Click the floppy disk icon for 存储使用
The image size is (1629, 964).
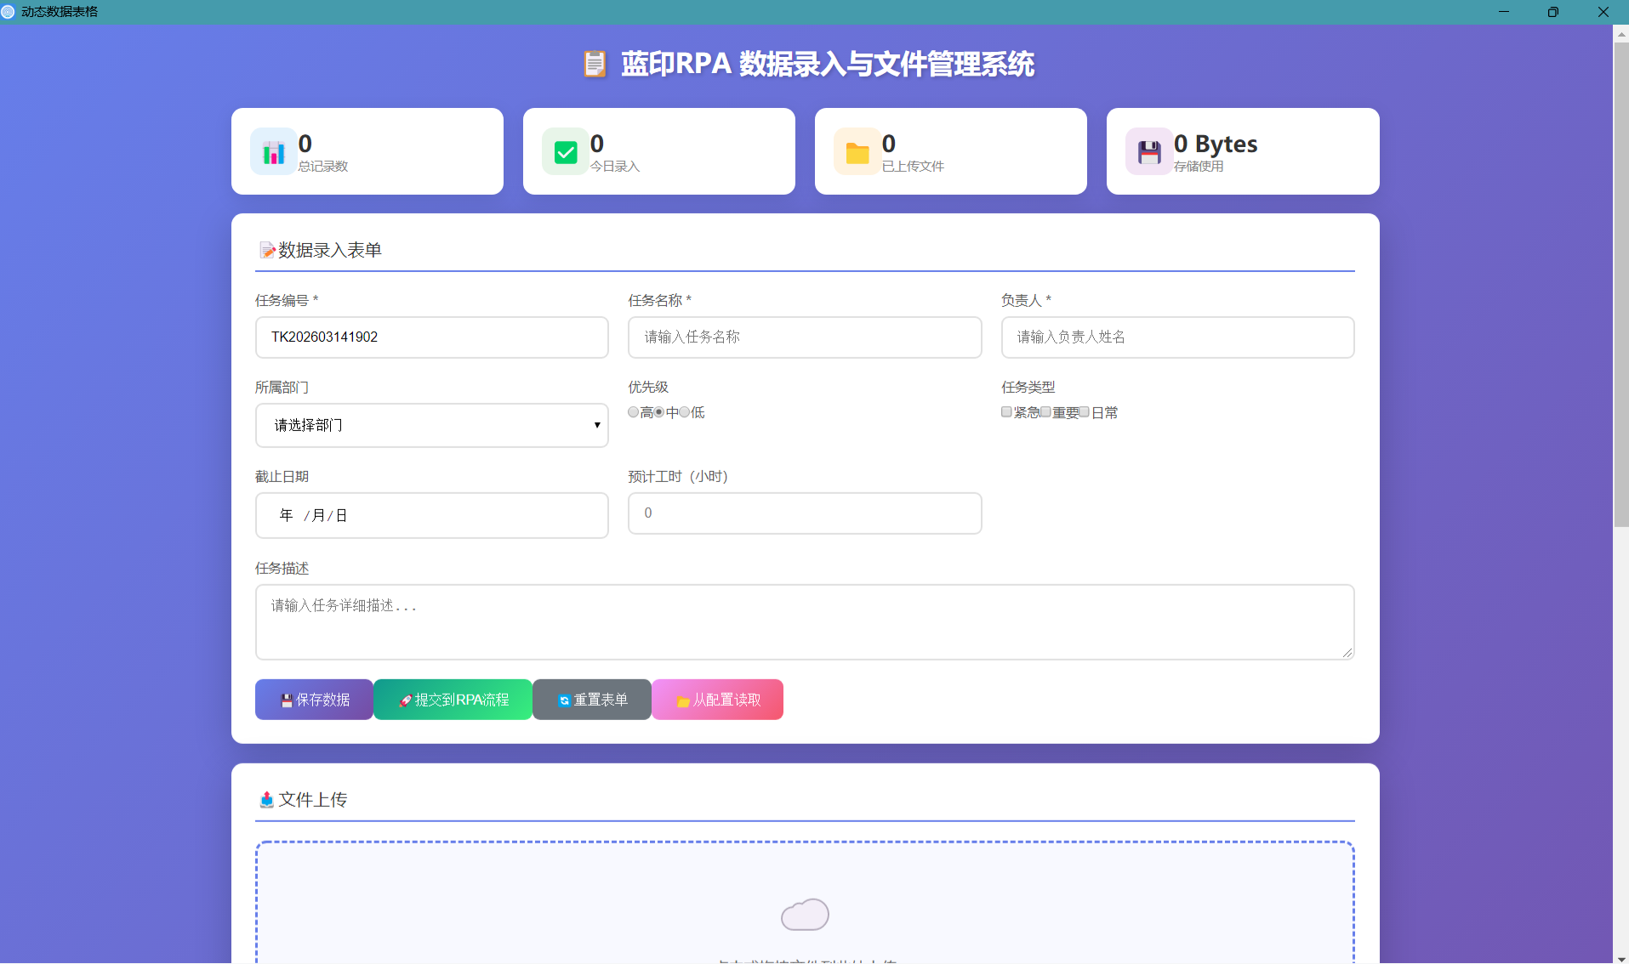pyautogui.click(x=1148, y=152)
